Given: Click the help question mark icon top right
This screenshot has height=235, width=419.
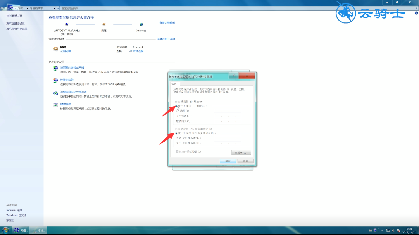Looking at the screenshot, I should pos(416,13).
